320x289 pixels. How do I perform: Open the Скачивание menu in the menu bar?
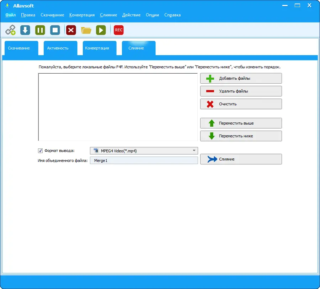52,15
